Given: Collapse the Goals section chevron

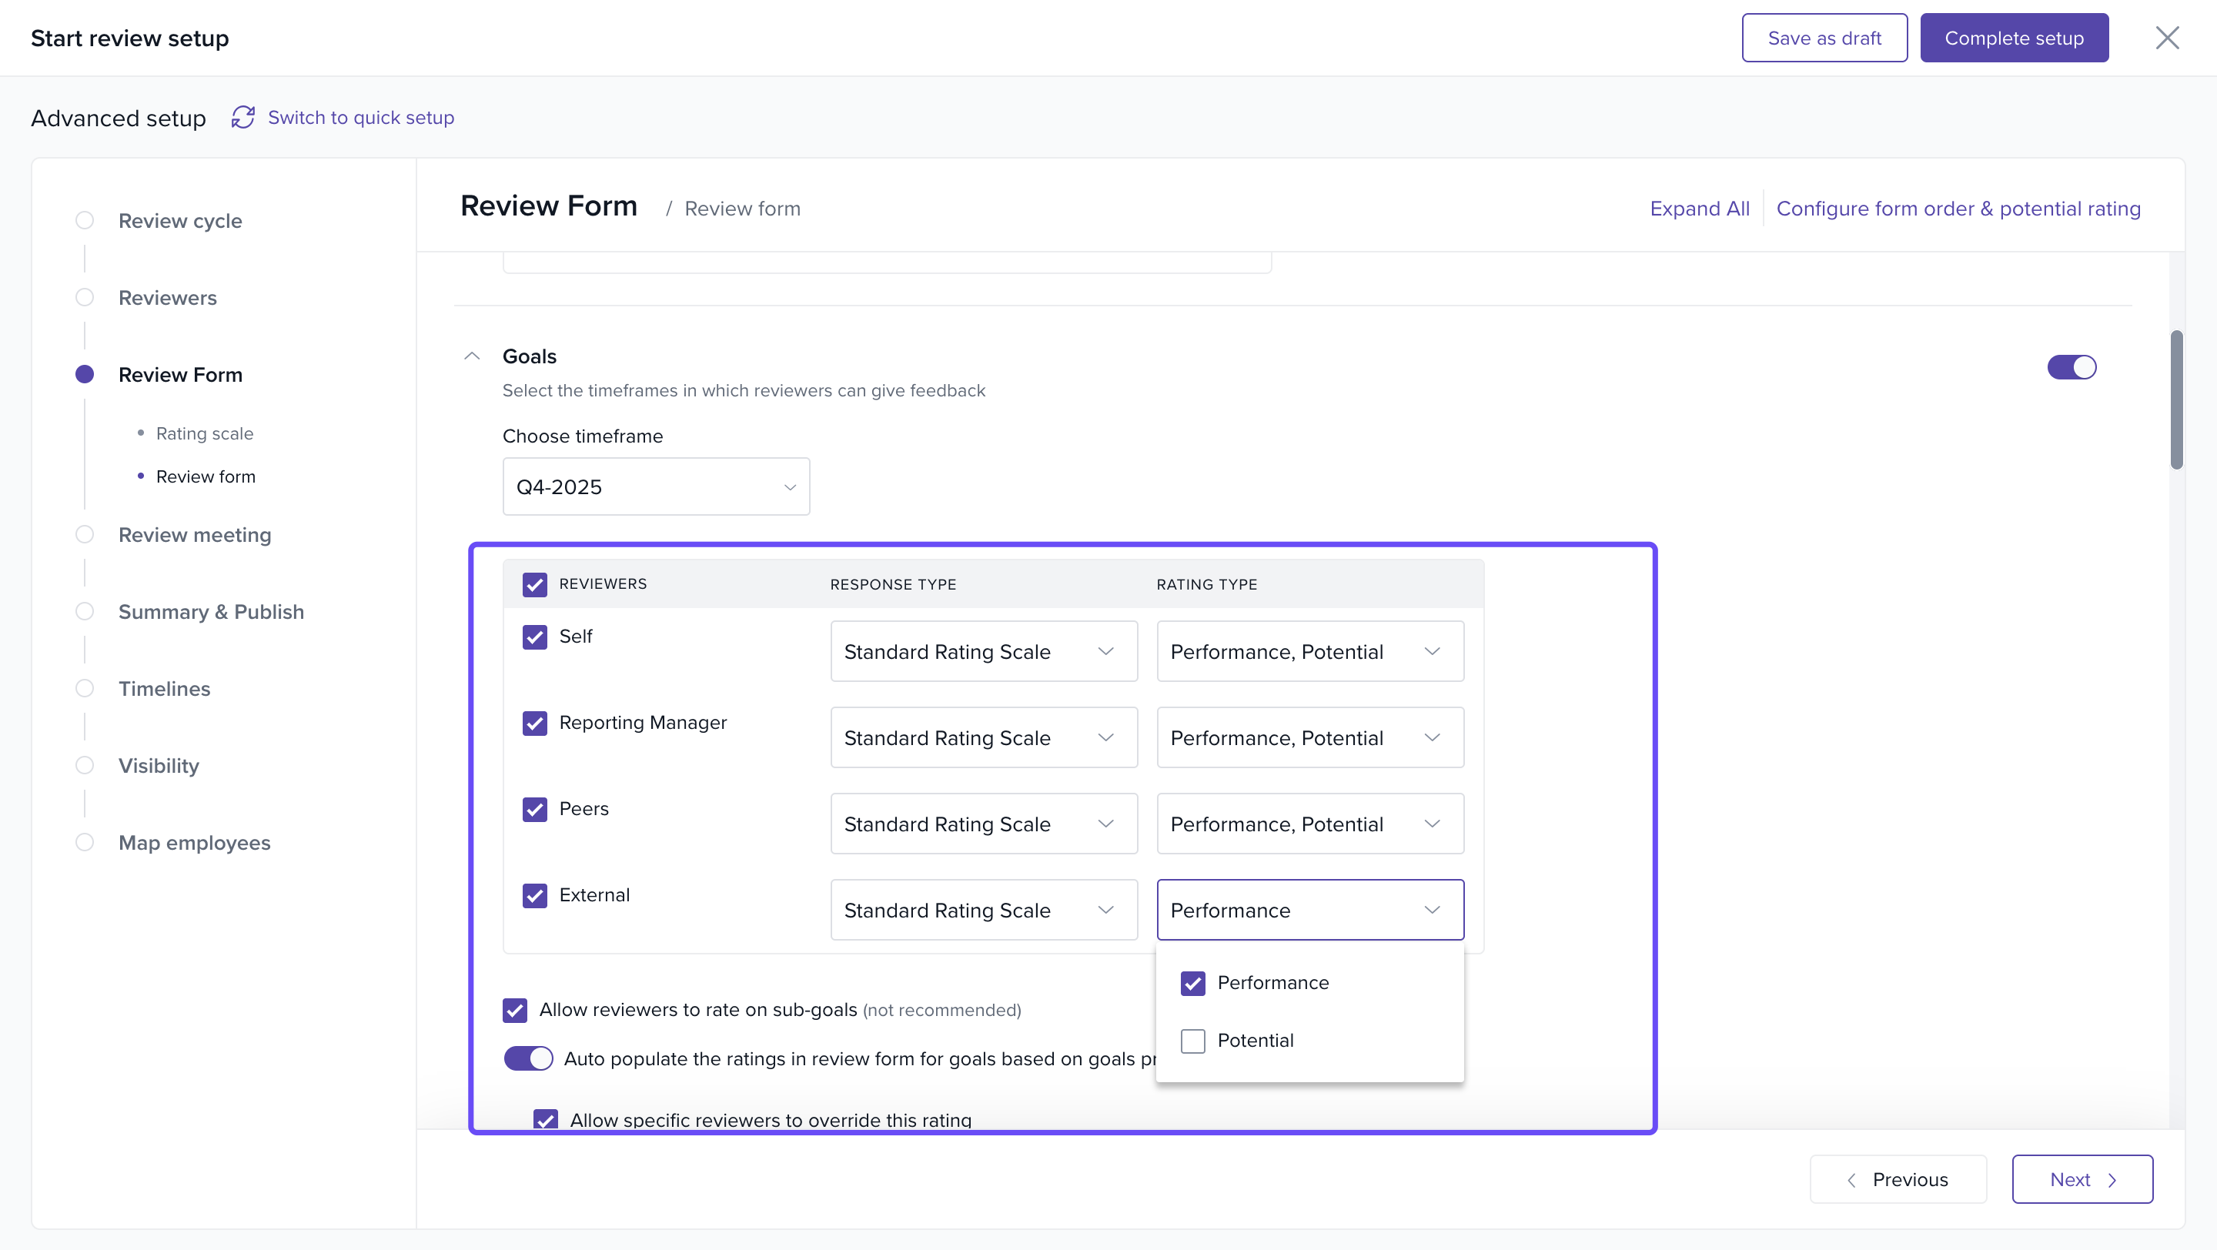Looking at the screenshot, I should [472, 356].
